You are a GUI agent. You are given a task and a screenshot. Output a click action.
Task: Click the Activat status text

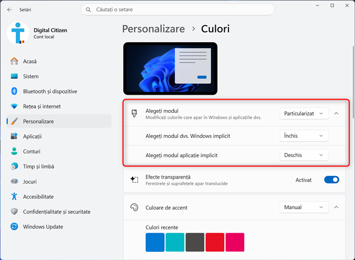(304, 180)
